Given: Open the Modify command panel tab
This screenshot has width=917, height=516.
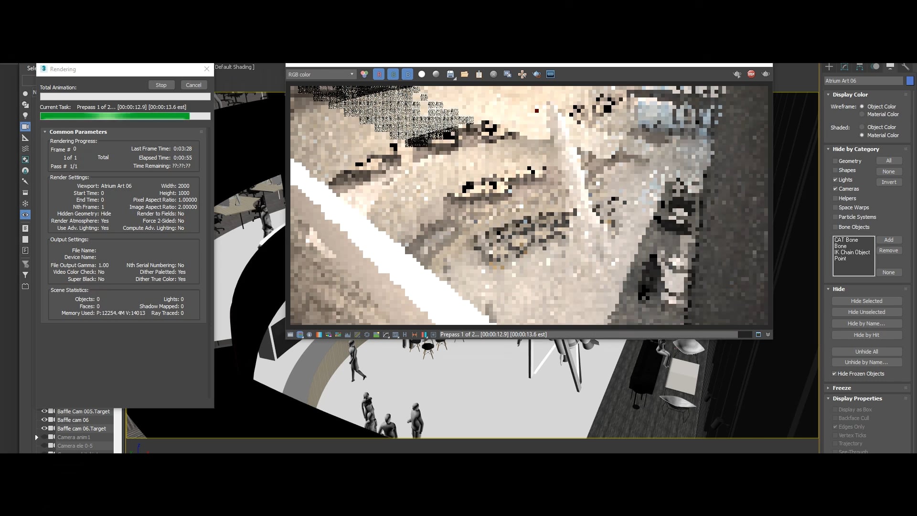Looking at the screenshot, I should coord(844,67).
